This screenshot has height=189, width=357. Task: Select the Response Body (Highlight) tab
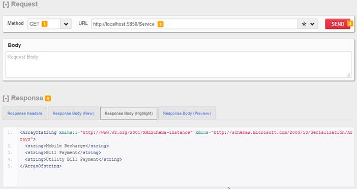tap(129, 114)
